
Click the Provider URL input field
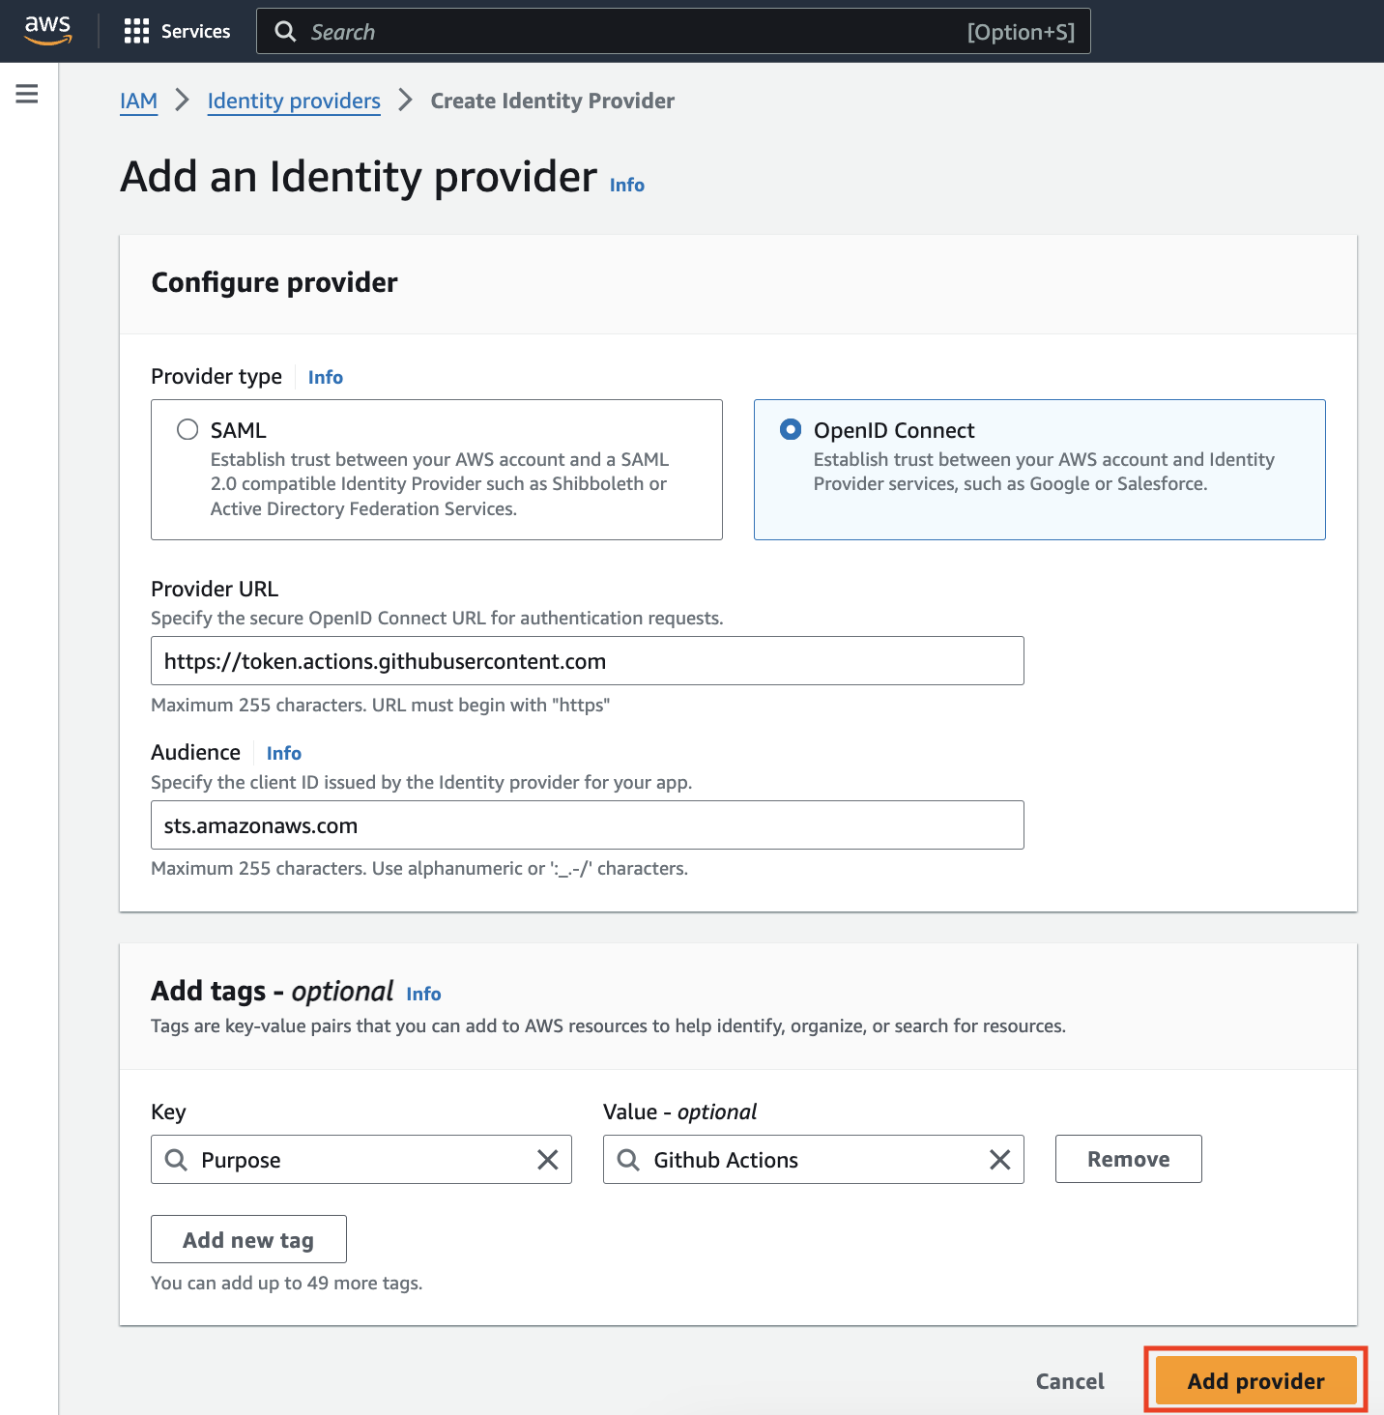pos(587,661)
